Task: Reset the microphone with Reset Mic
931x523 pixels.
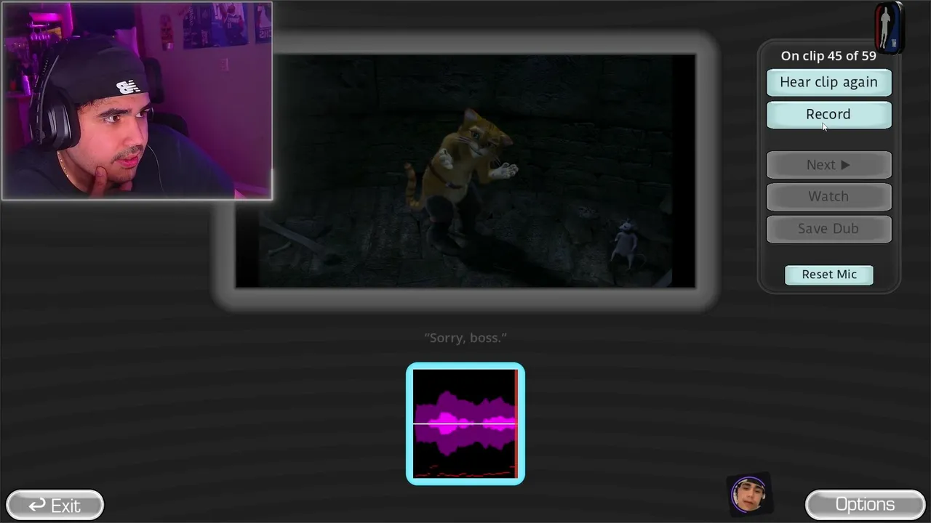Action: pos(829,275)
